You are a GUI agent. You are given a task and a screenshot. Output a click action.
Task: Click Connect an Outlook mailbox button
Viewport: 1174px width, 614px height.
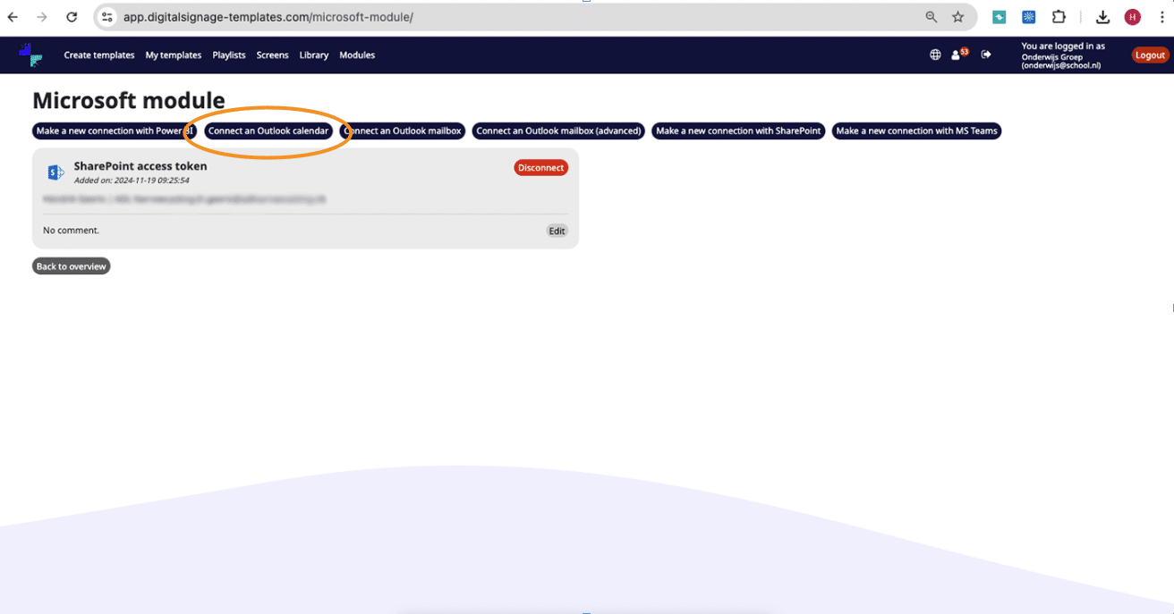(x=403, y=130)
